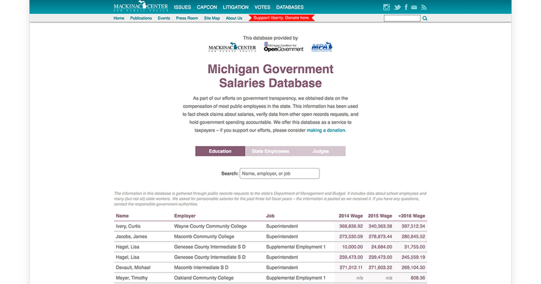
Task: Open the Instagram social icon
Action: [386, 7]
